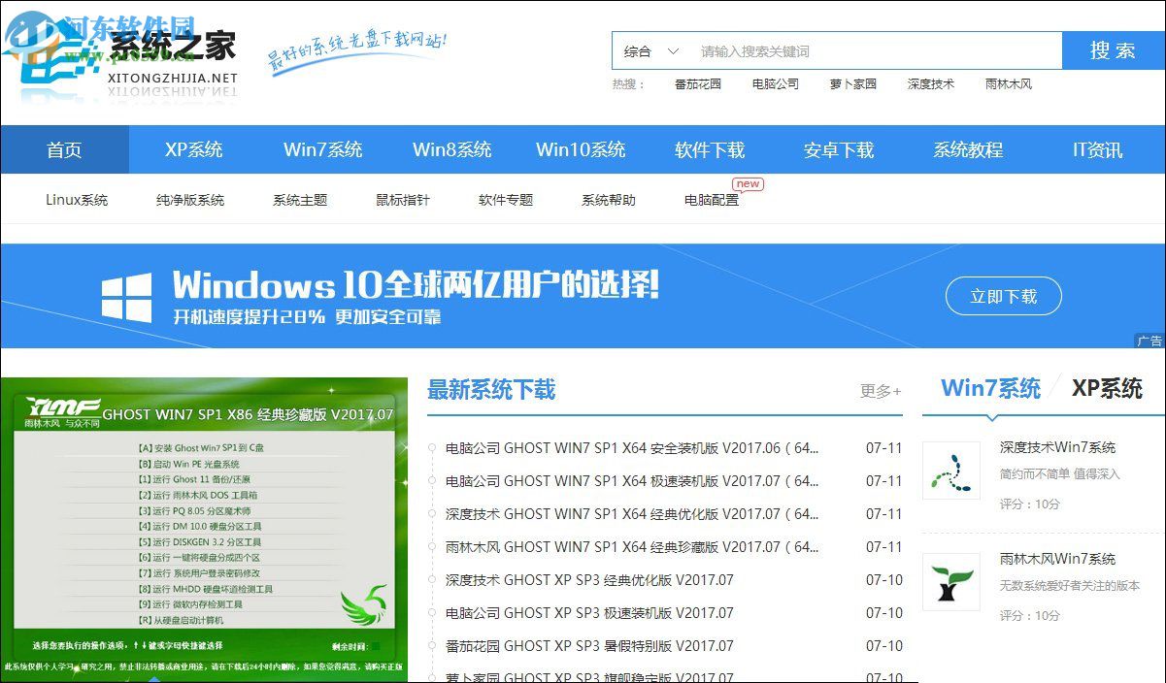Click the GHOST WIN7 雨林木风 thumbnail
This screenshot has height=683, width=1166.
click(x=206, y=529)
